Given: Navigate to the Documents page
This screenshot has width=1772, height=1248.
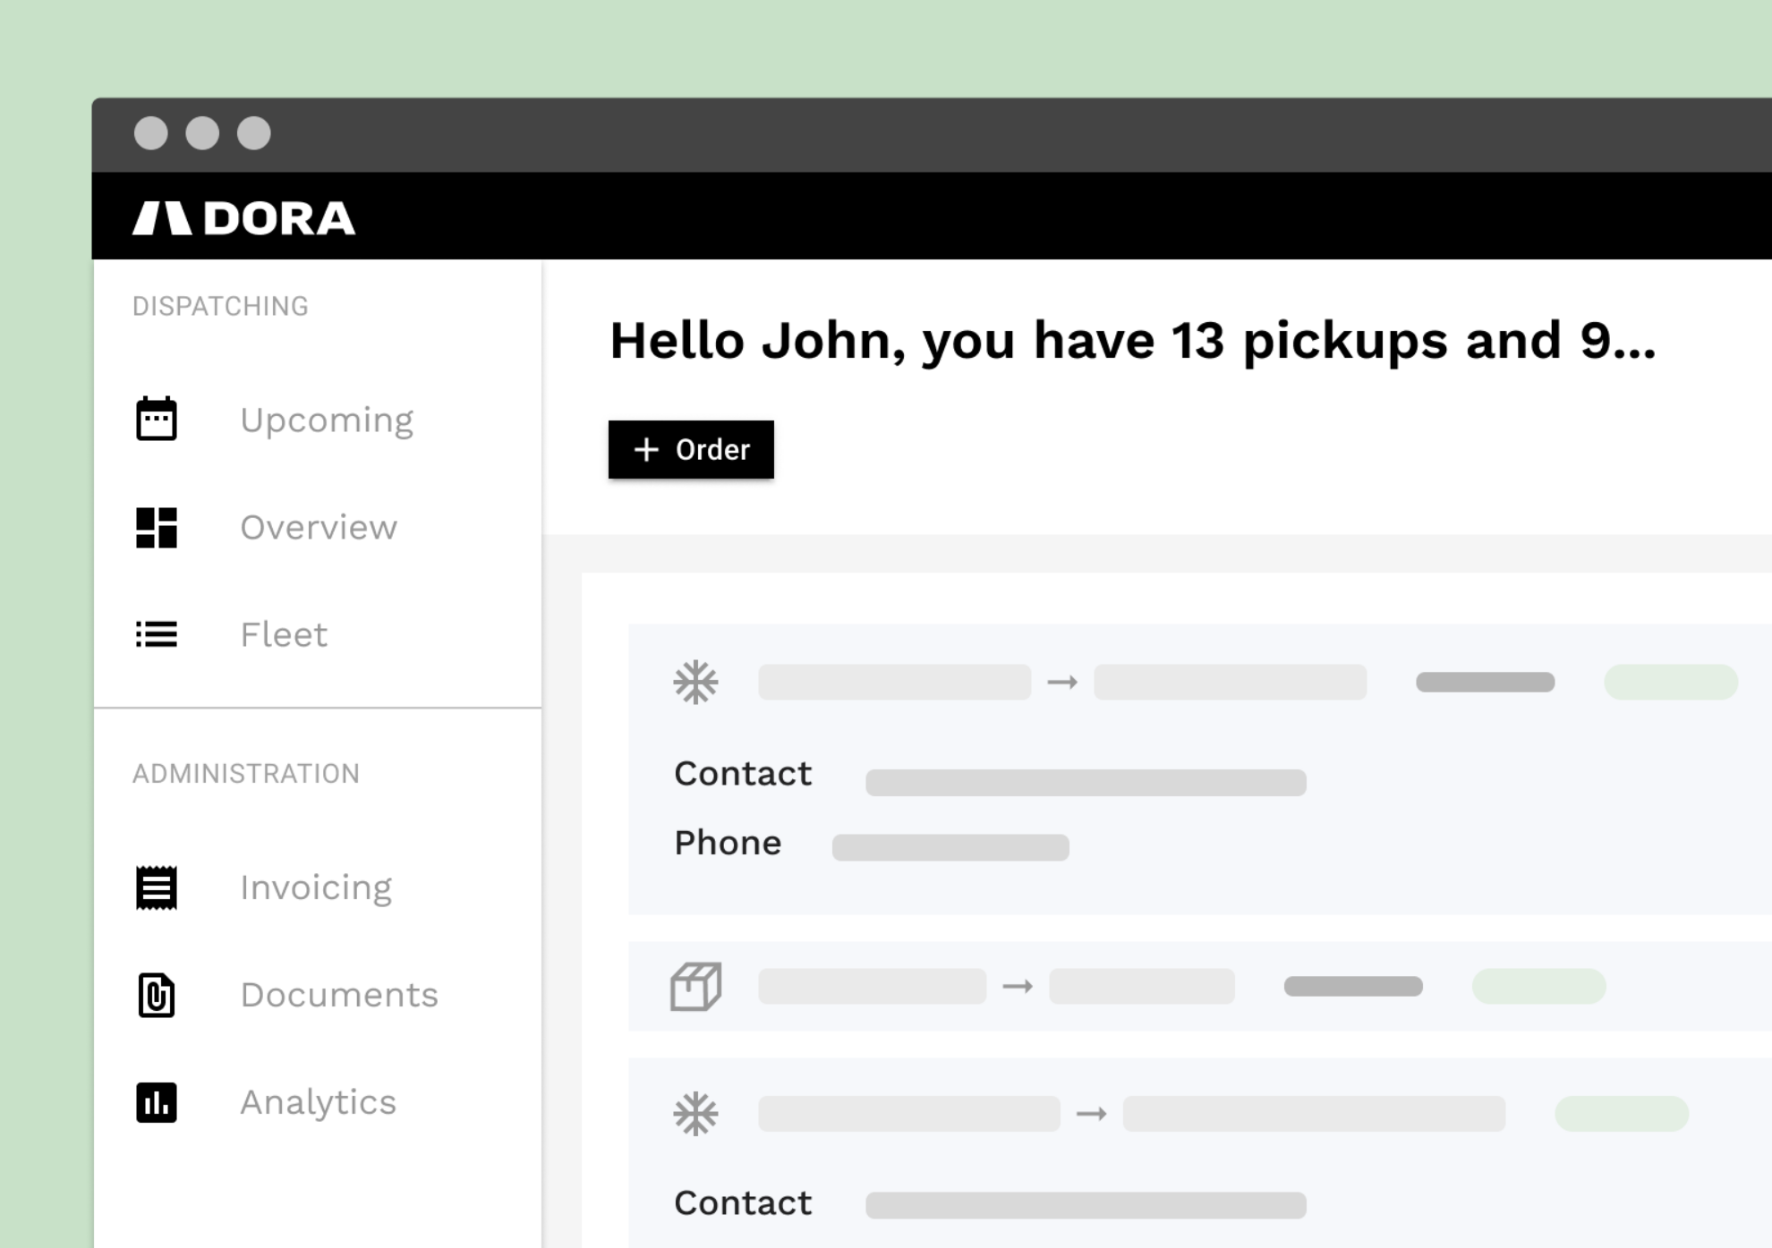Looking at the screenshot, I should pos(338,995).
